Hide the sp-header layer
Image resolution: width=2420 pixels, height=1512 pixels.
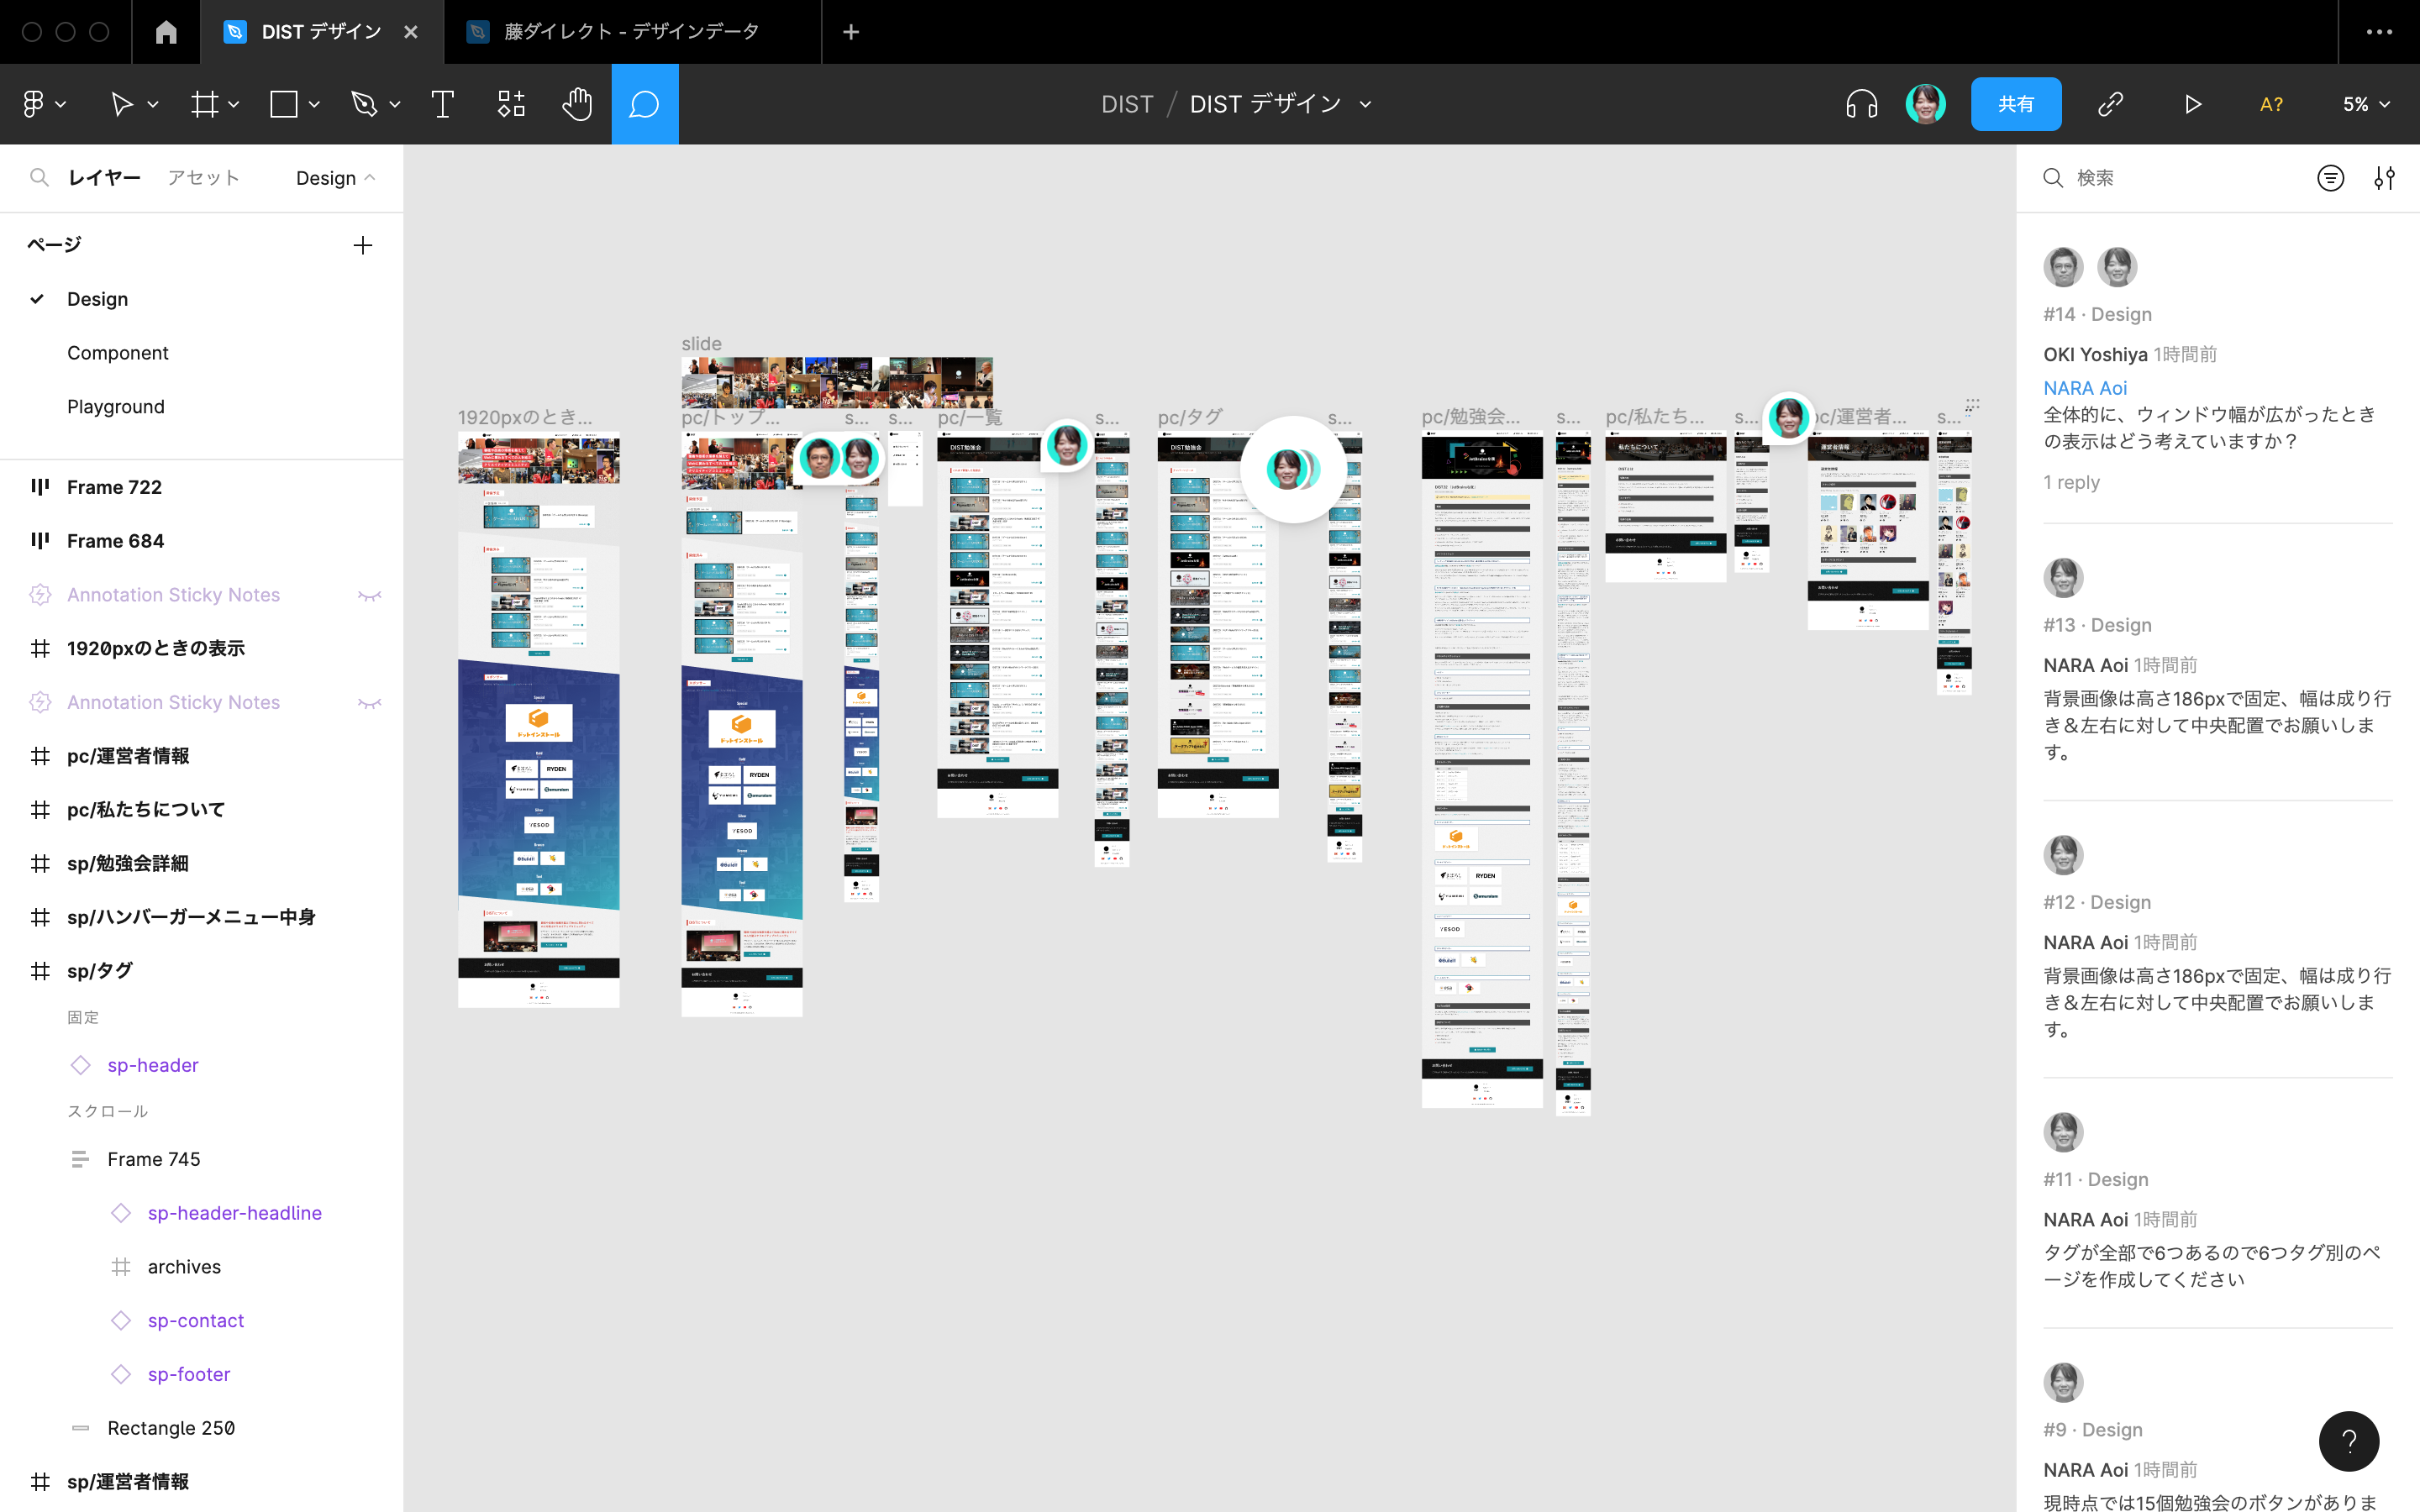pyautogui.click(x=366, y=1064)
